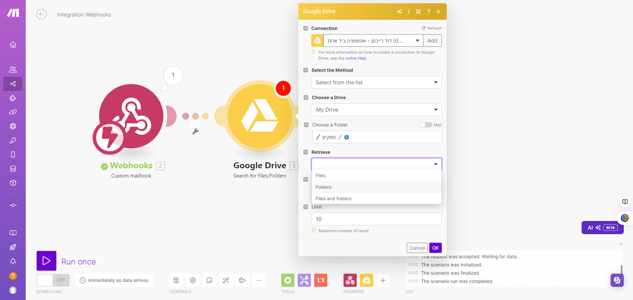Add a favorite module with plus

(x=383, y=280)
